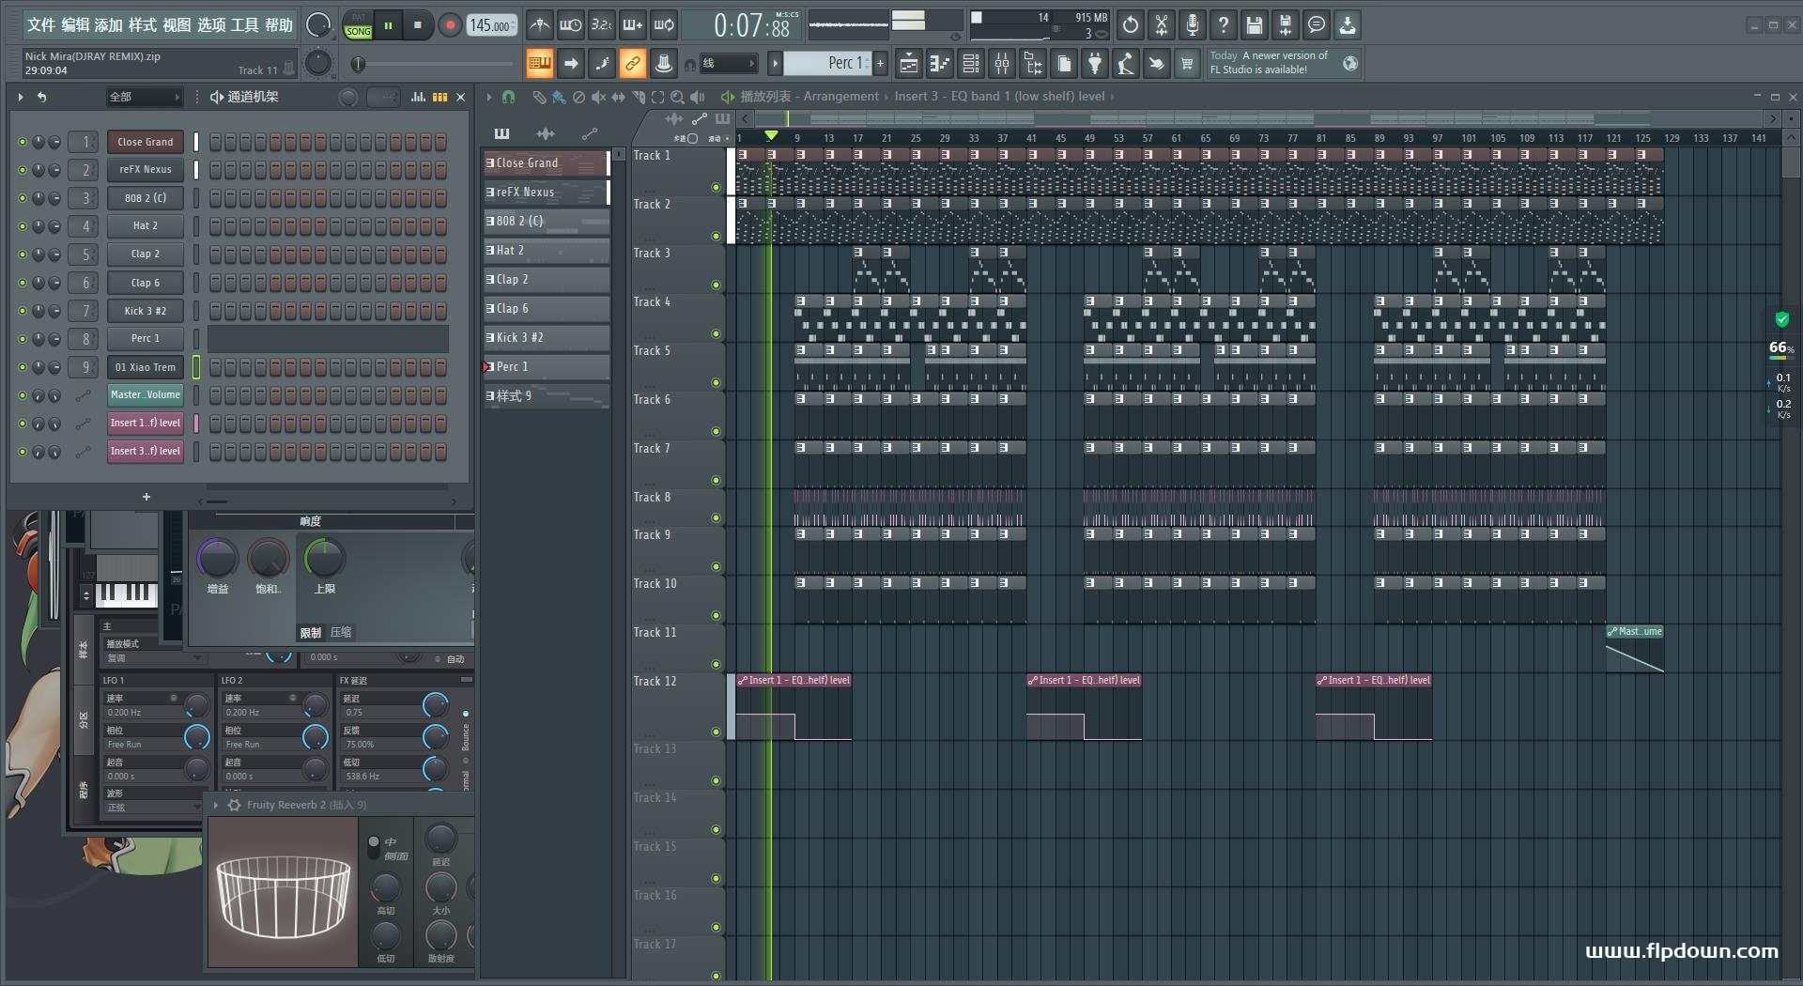Toggle the metronome icon
Screen dimensions: 1803x986
[x=539, y=25]
